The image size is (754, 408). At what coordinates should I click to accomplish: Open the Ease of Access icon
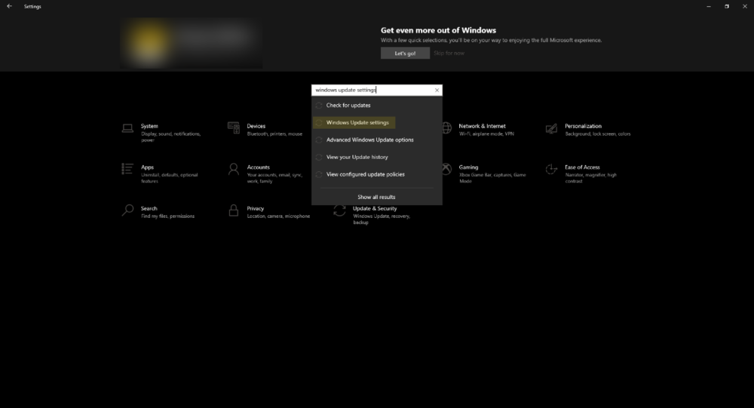point(552,170)
